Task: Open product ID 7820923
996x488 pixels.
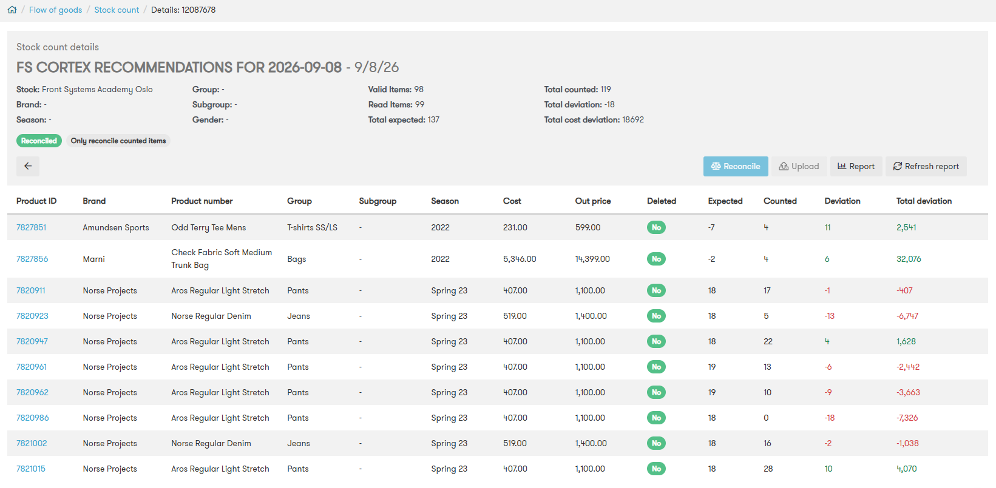Action: (32, 316)
